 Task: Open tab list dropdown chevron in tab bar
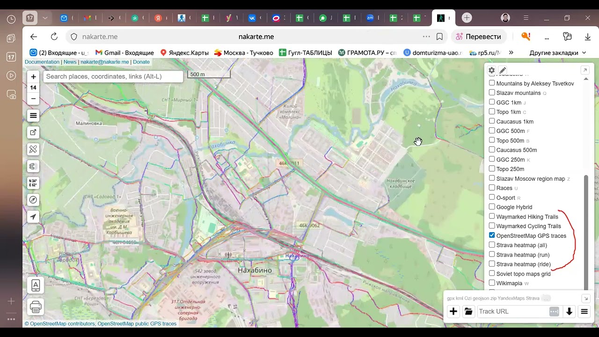(x=45, y=18)
